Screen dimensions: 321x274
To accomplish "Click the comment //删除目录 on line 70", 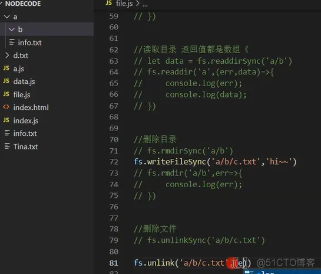I will [x=155, y=139].
